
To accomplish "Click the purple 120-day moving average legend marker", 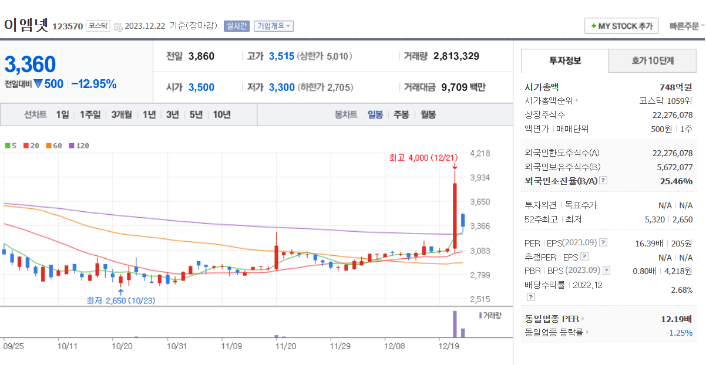I will [71, 146].
